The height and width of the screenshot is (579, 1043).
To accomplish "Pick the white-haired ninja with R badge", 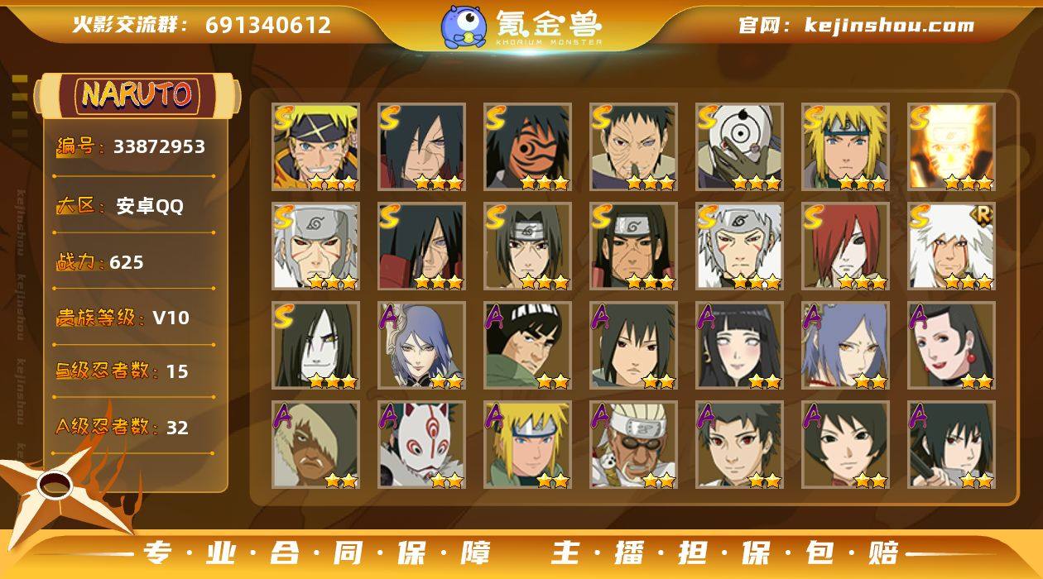I will [x=951, y=246].
